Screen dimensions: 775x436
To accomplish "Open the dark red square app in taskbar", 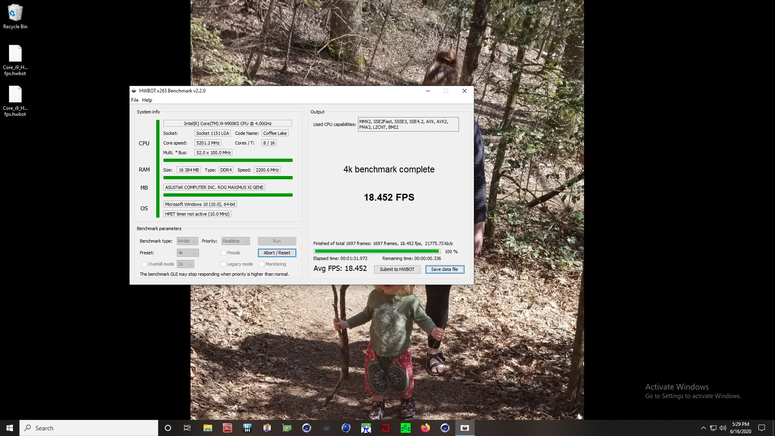I will (x=386, y=428).
